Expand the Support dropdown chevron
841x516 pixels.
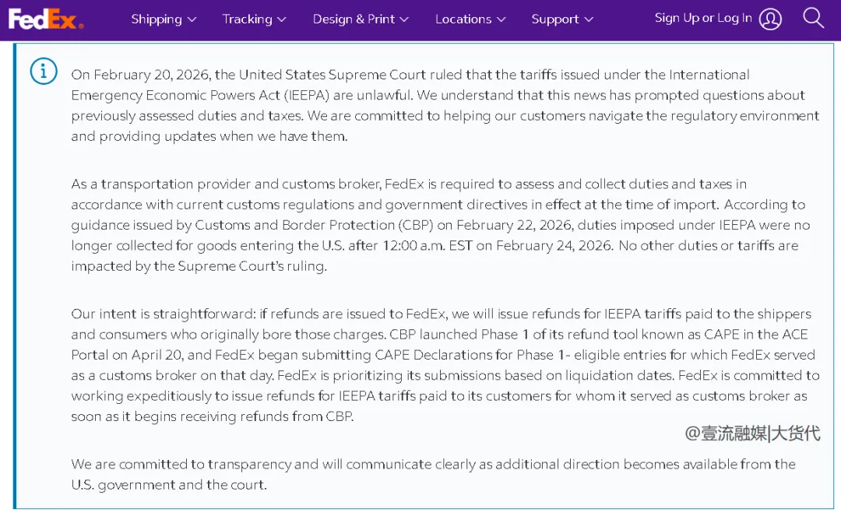click(x=589, y=19)
